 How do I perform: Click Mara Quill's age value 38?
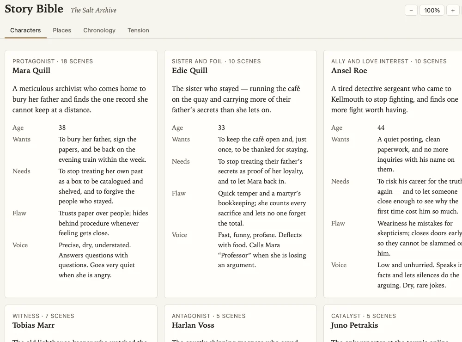(62, 128)
